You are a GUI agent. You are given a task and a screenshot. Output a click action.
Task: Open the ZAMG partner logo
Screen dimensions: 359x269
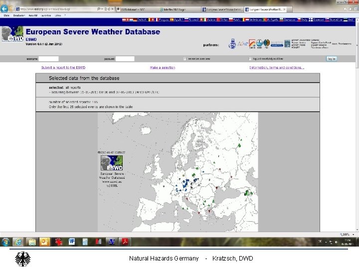252,44
